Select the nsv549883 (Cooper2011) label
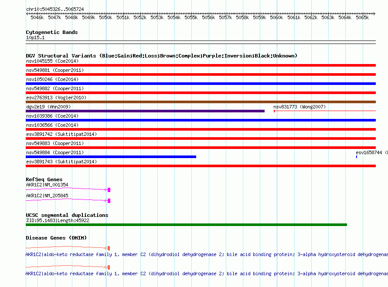 tap(55, 143)
